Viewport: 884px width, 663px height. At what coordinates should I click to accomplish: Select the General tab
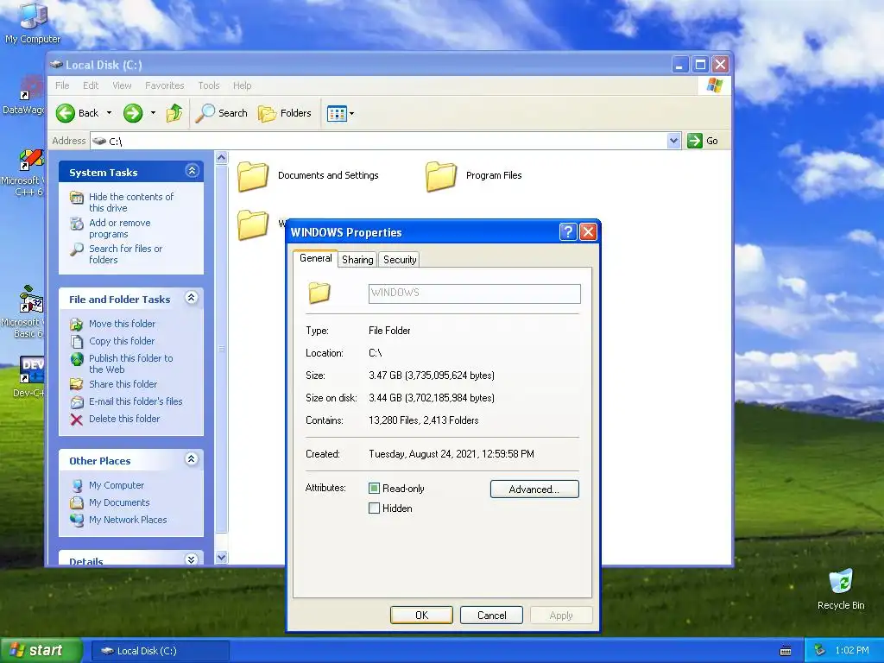pos(316,258)
